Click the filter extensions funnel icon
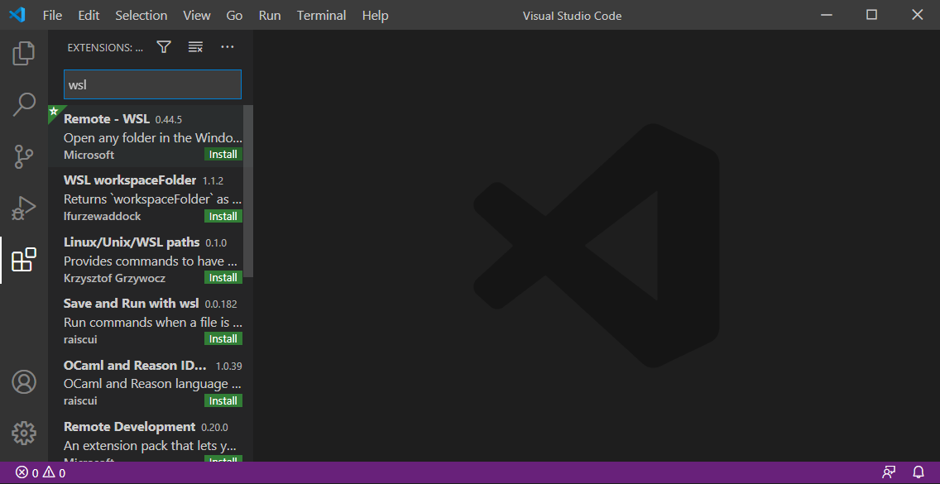Viewport: 940px width, 484px height. (164, 47)
